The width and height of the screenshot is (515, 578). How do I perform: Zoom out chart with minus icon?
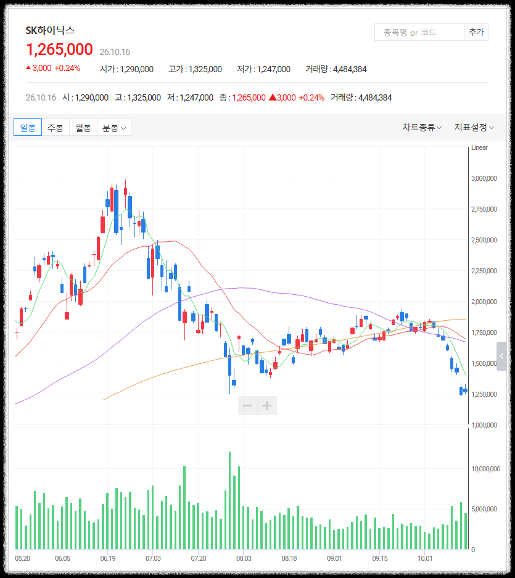coord(248,405)
